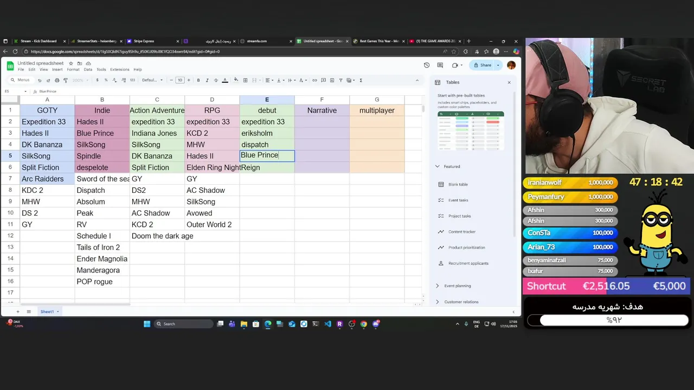Select the Narrative header cell
Image resolution: width=694 pixels, height=390 pixels.
(322, 110)
